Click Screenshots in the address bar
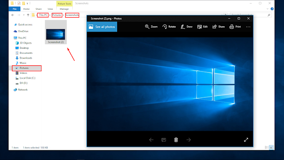This screenshot has width=284, height=160. [x=72, y=15]
